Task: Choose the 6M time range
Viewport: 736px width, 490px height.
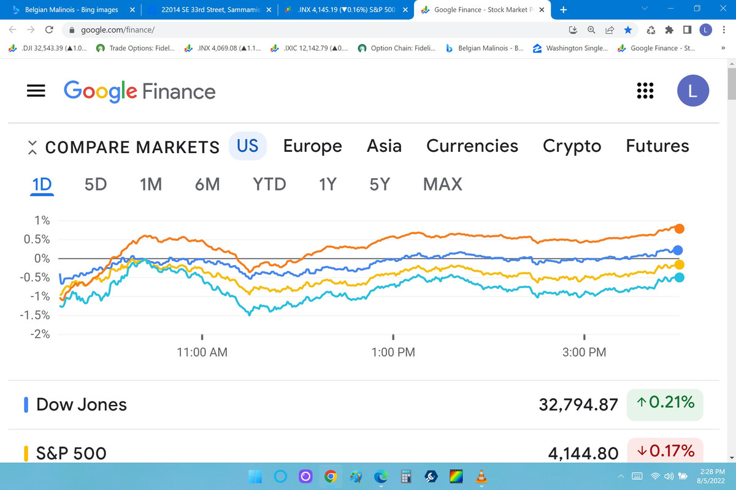Action: (x=207, y=184)
